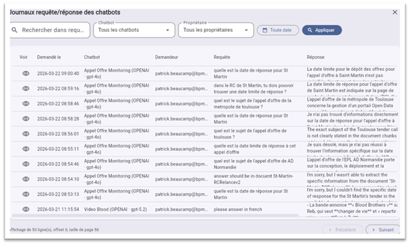This screenshot has width=410, height=245.
Task: Click response about Toulouse Open Data portal
Action: point(350,102)
